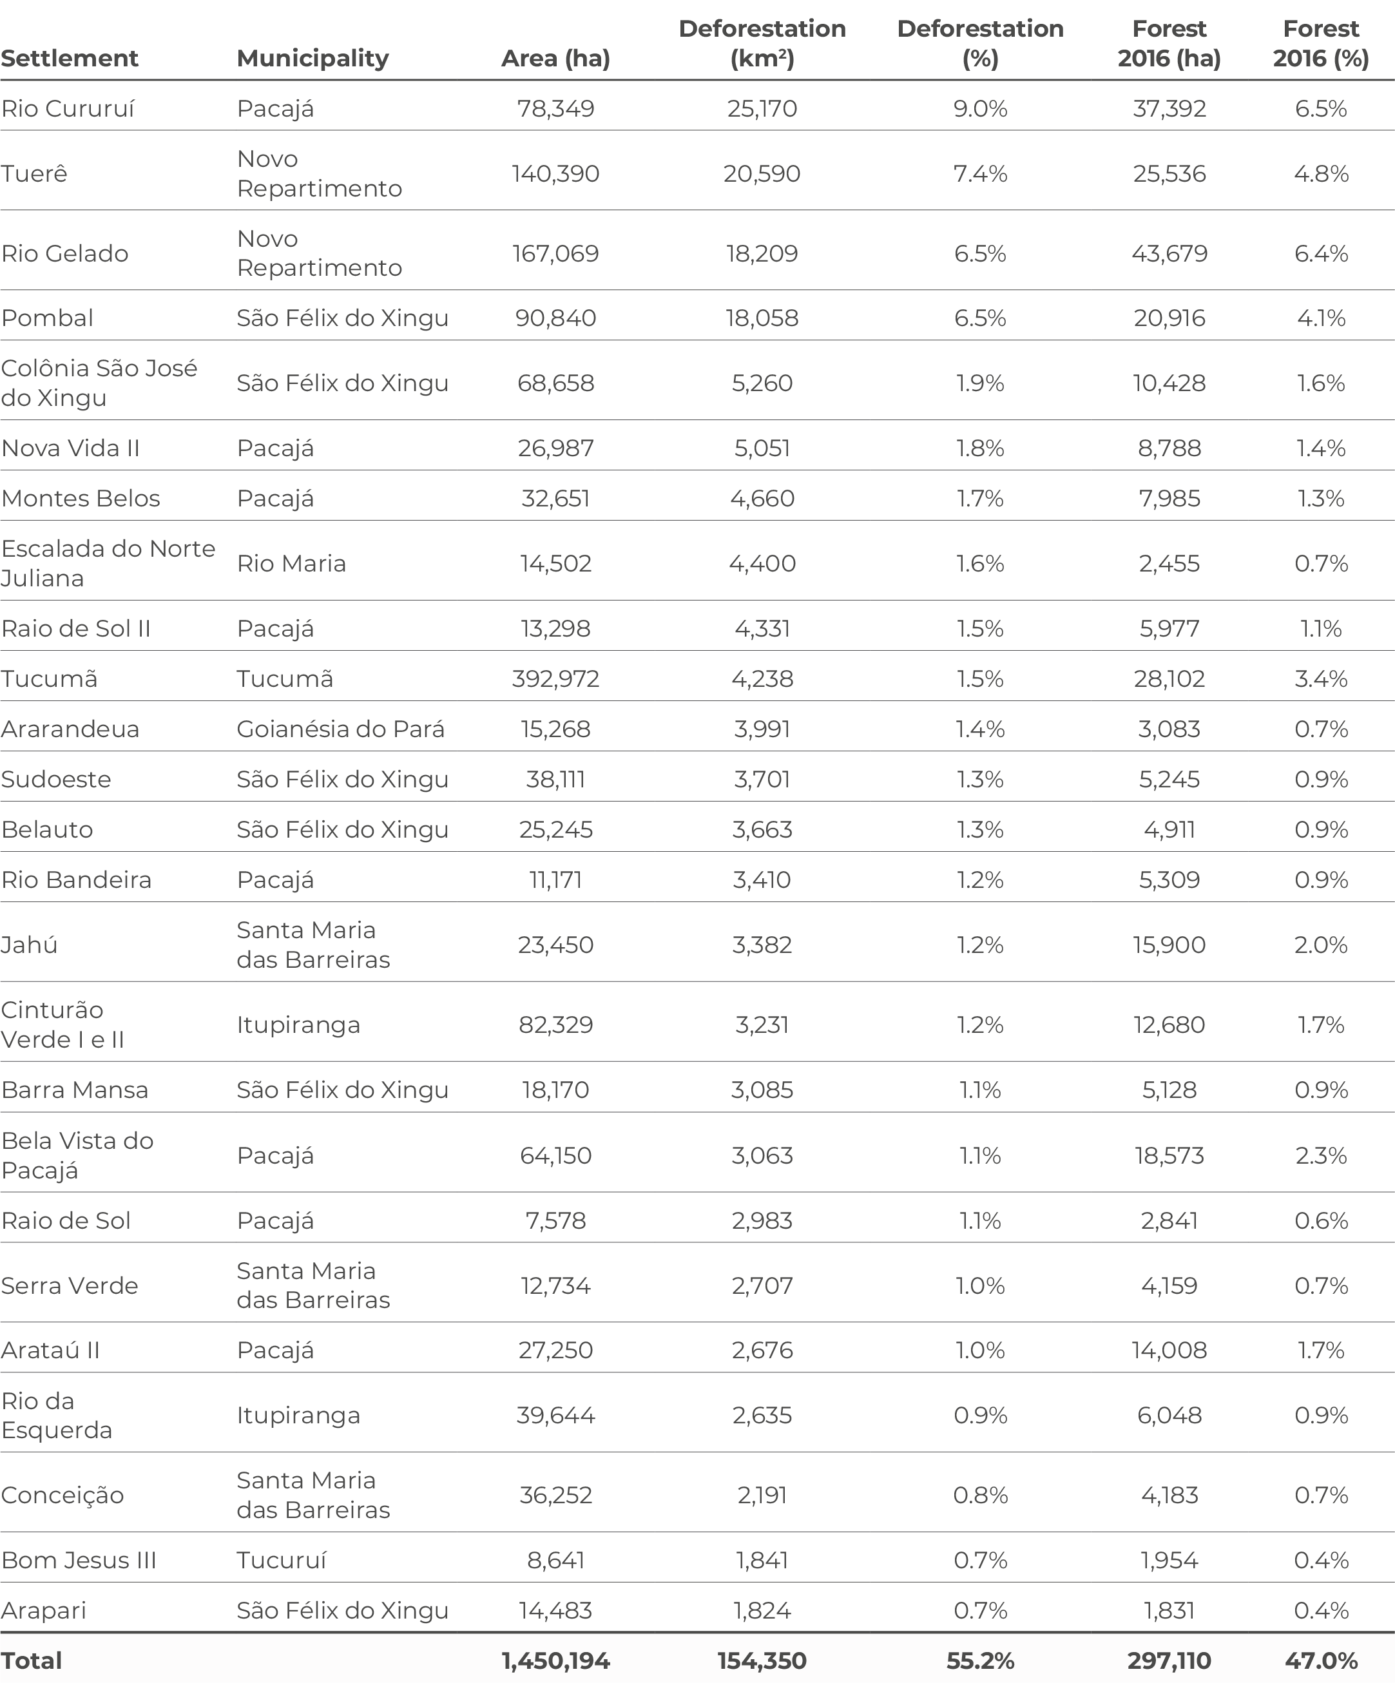Viewport: 1395px width, 1683px height.
Task: Click deforestation value 25,170
Action: point(762,109)
